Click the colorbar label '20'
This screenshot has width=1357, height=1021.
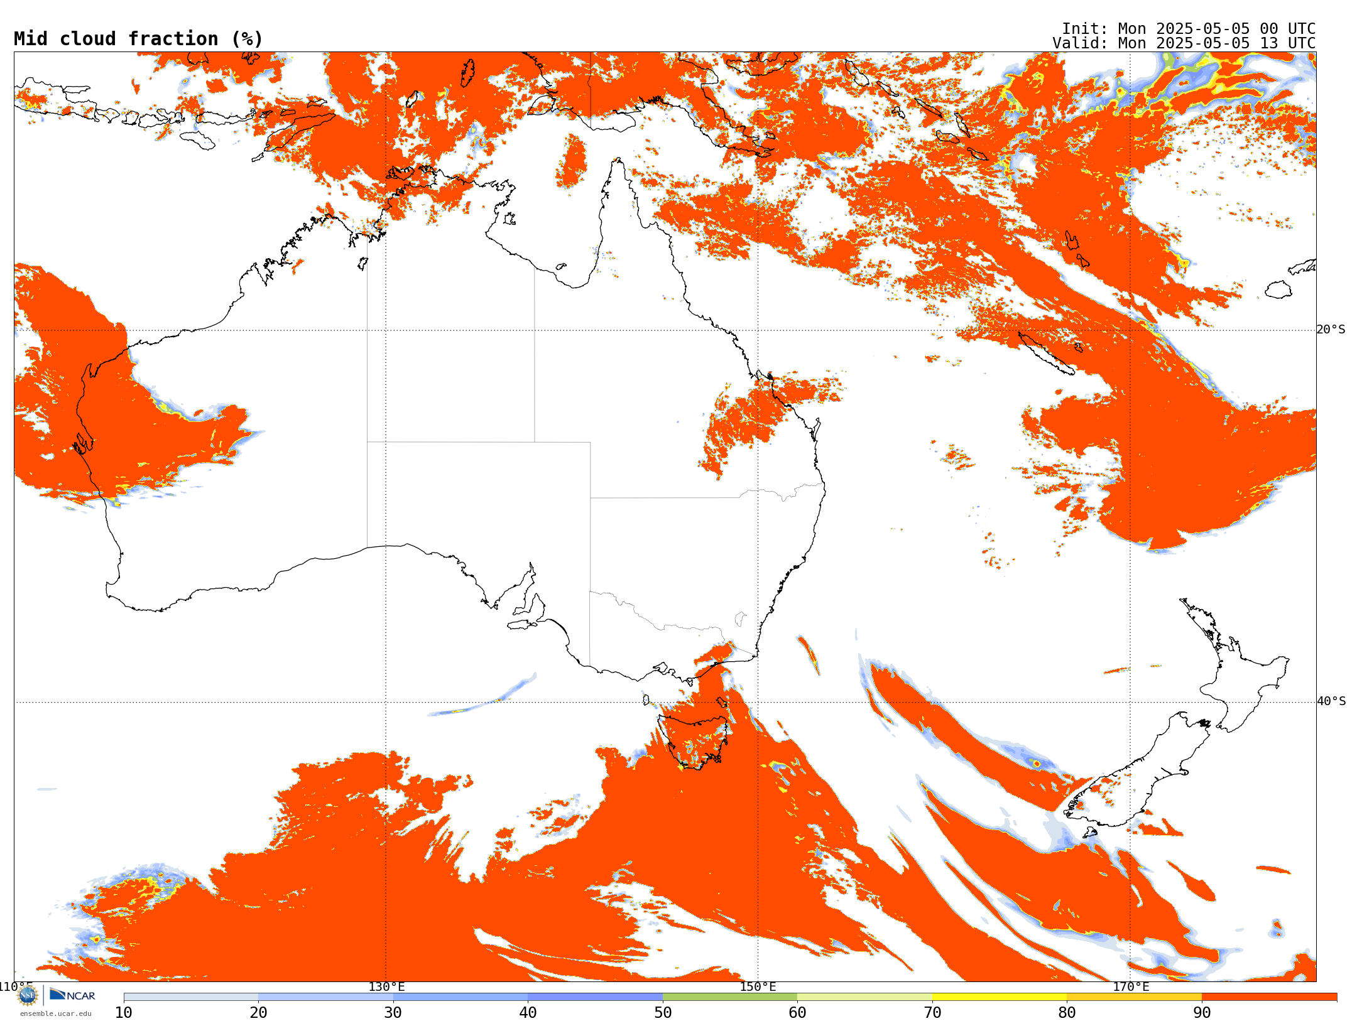[x=258, y=1012]
